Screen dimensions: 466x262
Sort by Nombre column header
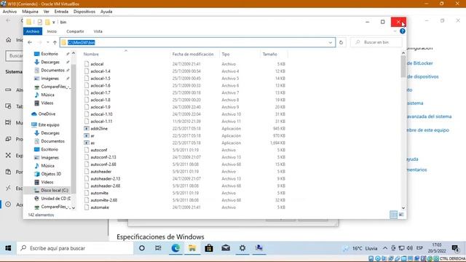click(91, 55)
